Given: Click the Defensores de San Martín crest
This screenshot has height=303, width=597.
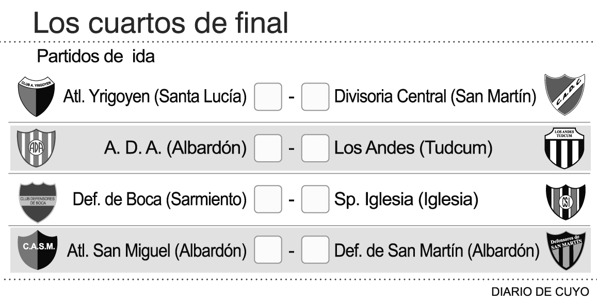Looking at the screenshot, I should click(x=565, y=251).
